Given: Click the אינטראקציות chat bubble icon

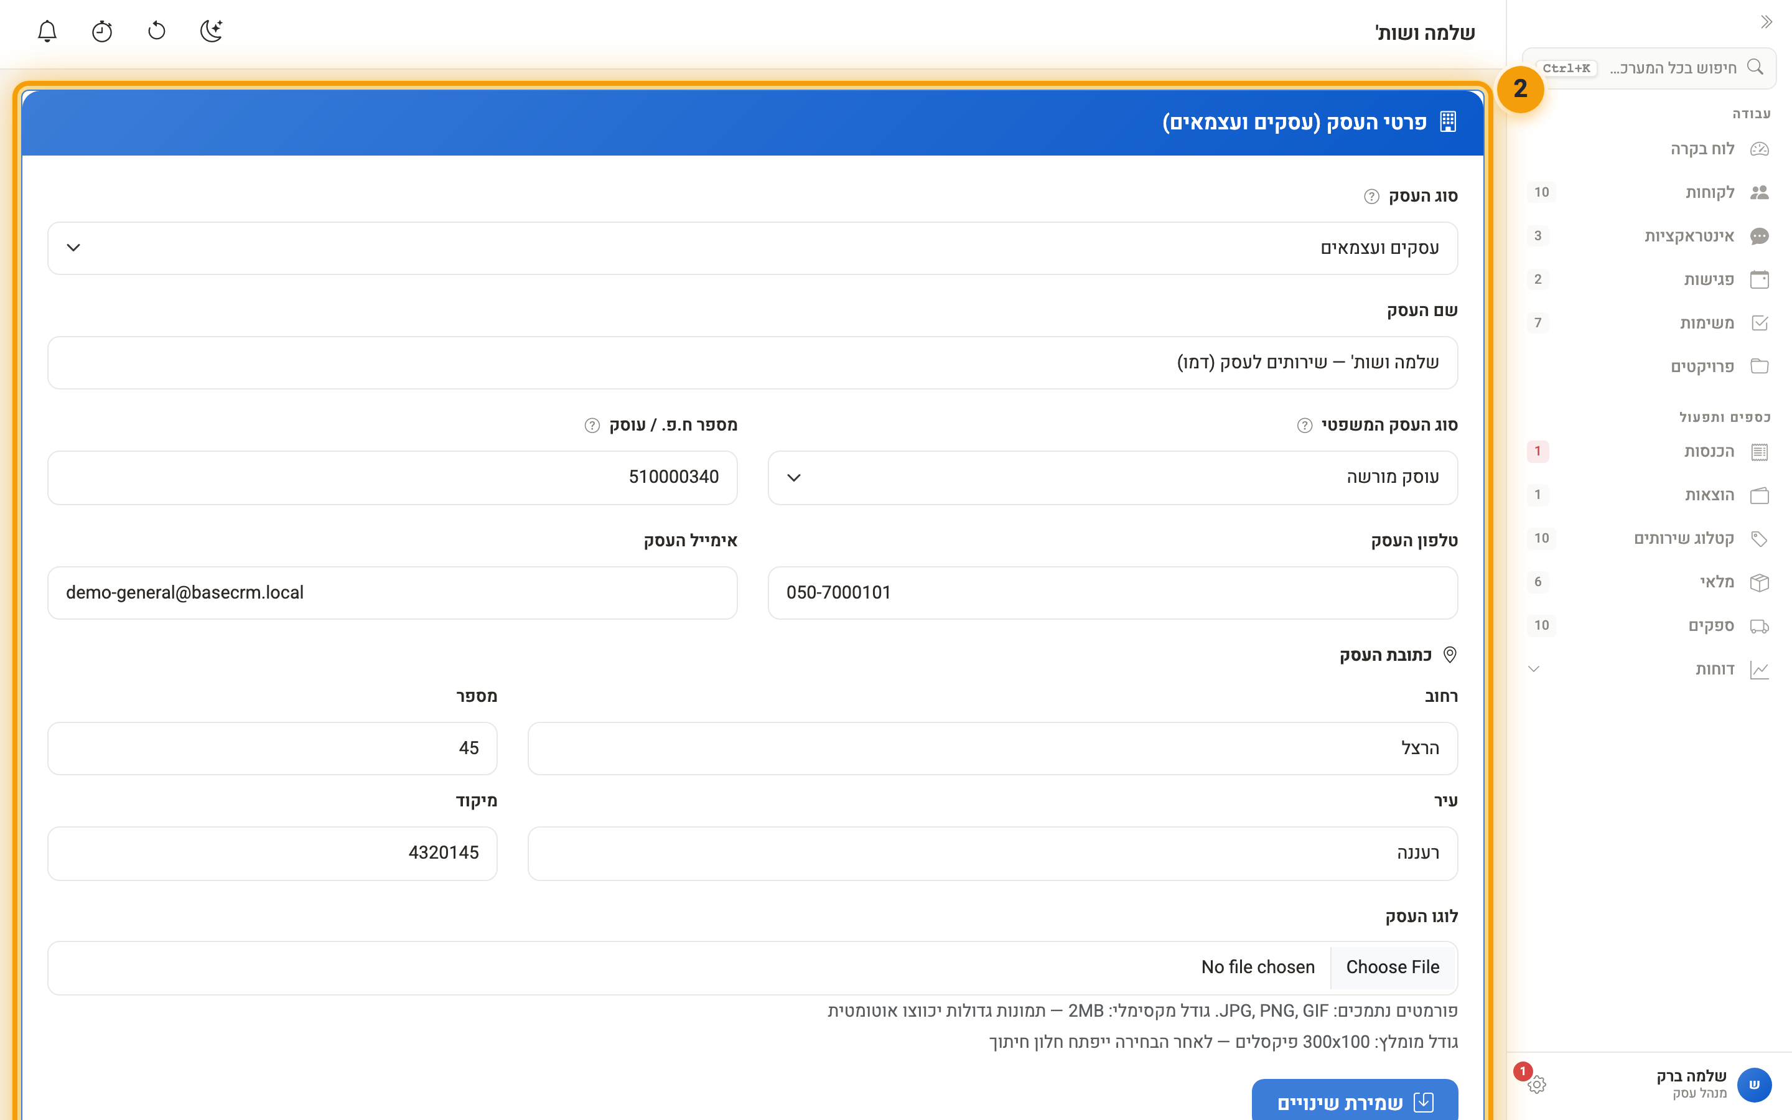Looking at the screenshot, I should (x=1760, y=236).
